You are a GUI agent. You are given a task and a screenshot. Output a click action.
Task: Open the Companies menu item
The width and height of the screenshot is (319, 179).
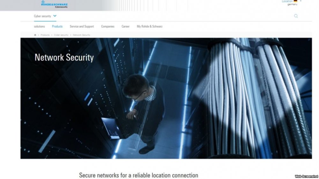coord(108,26)
